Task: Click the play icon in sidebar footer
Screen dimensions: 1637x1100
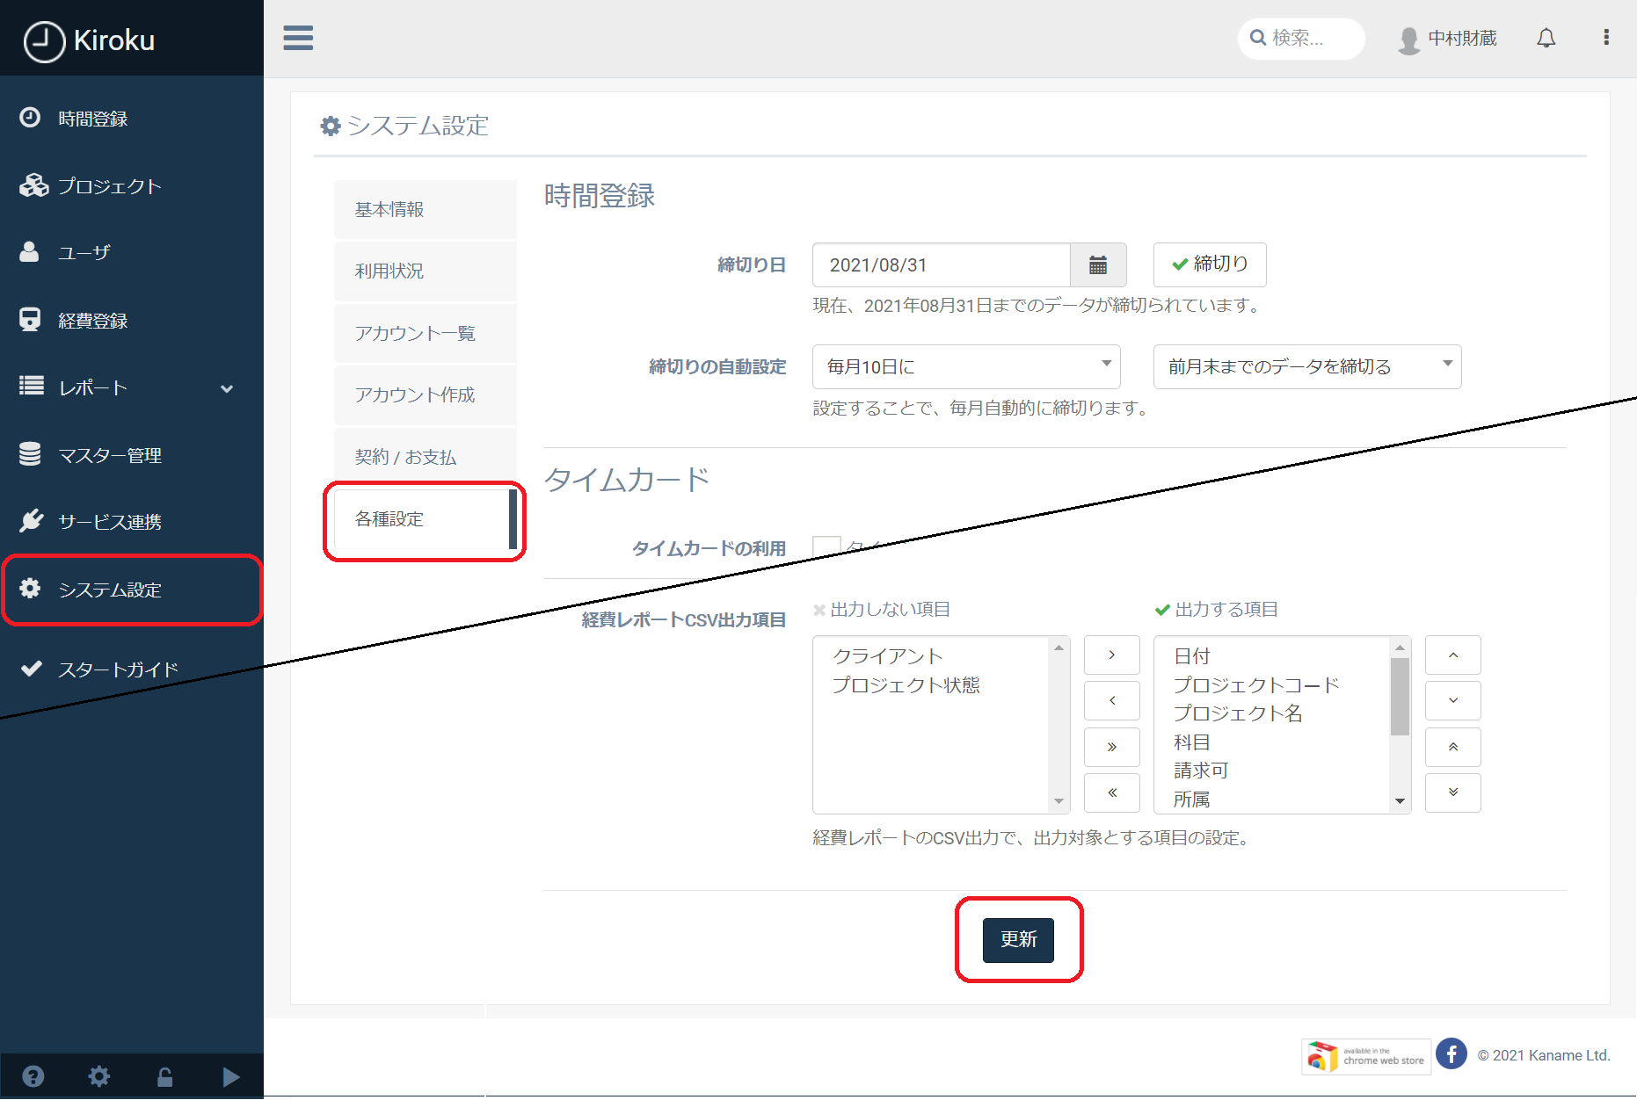Action: [x=230, y=1076]
